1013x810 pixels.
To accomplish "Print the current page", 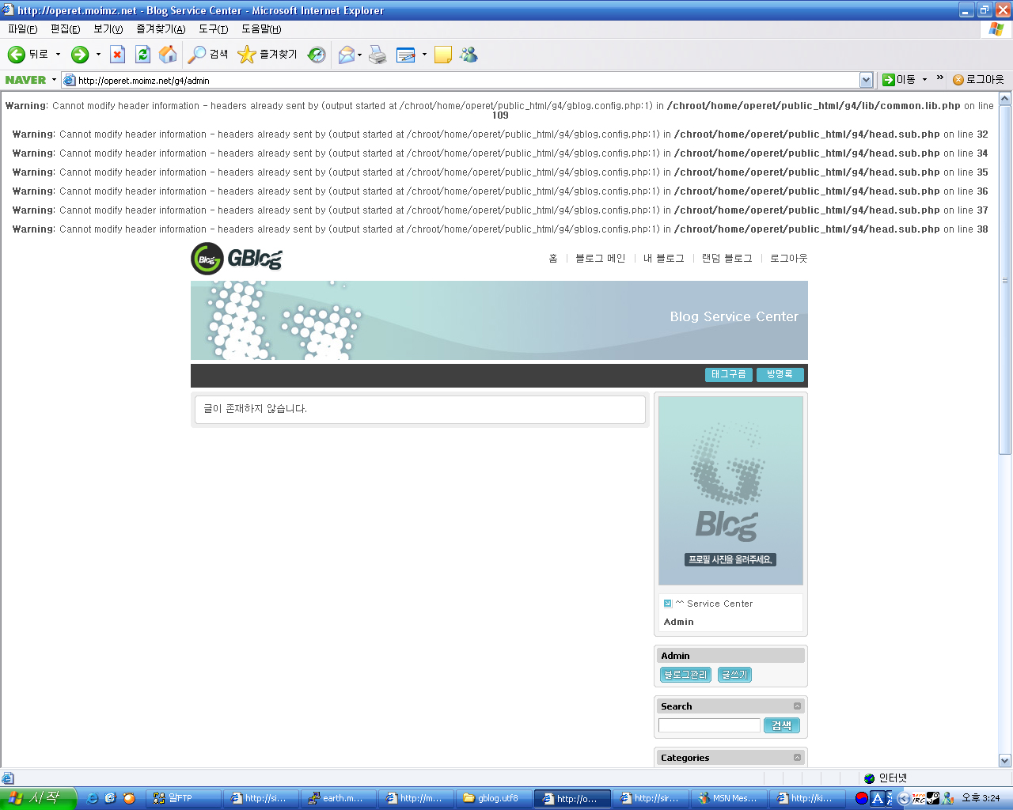I will click(x=378, y=55).
